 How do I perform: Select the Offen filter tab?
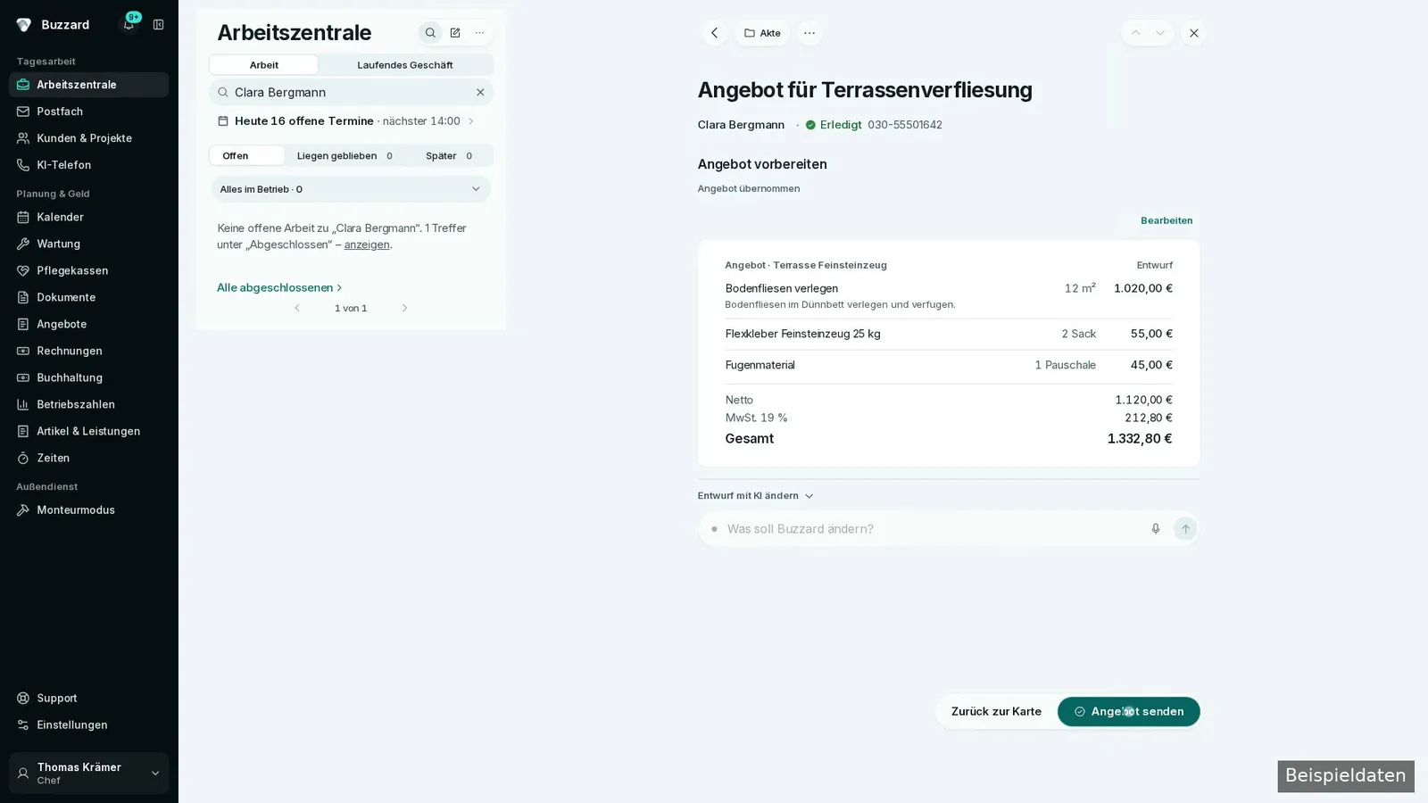[x=246, y=155]
